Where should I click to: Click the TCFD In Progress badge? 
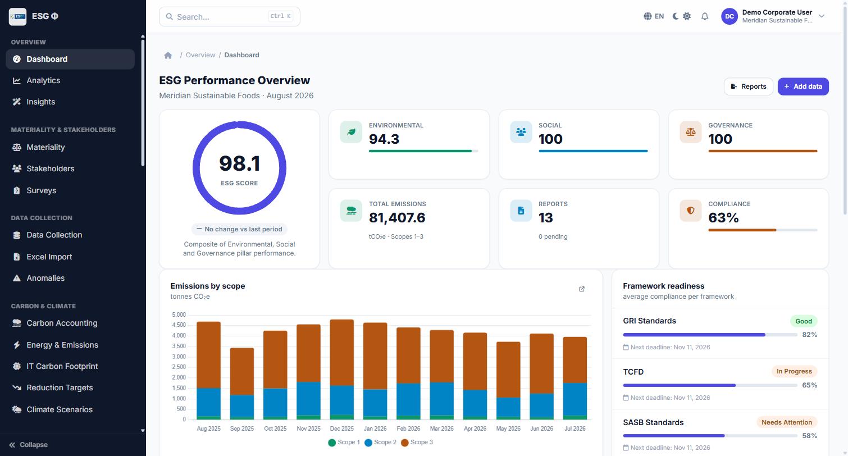click(794, 371)
